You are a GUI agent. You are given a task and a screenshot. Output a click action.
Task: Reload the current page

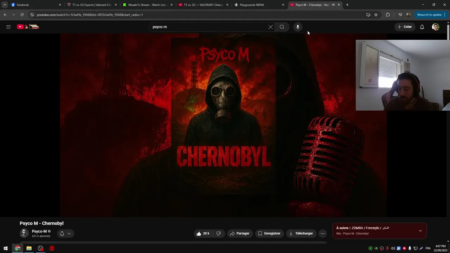click(x=22, y=15)
